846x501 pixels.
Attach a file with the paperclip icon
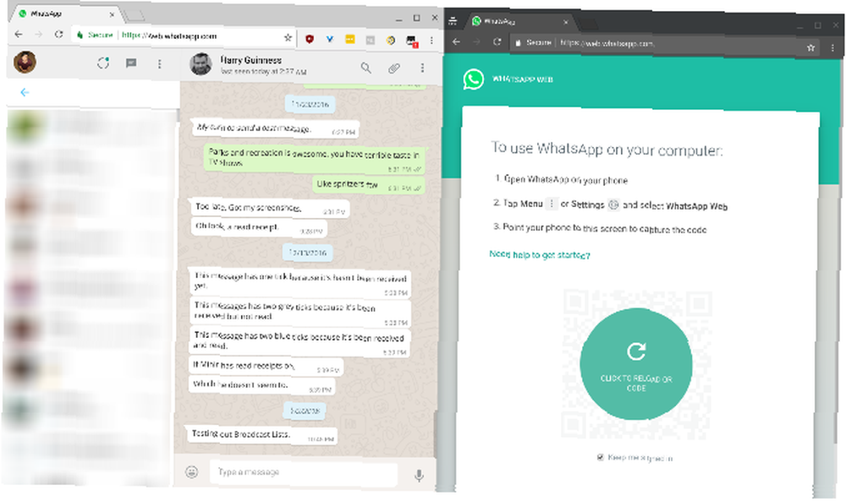(x=394, y=68)
